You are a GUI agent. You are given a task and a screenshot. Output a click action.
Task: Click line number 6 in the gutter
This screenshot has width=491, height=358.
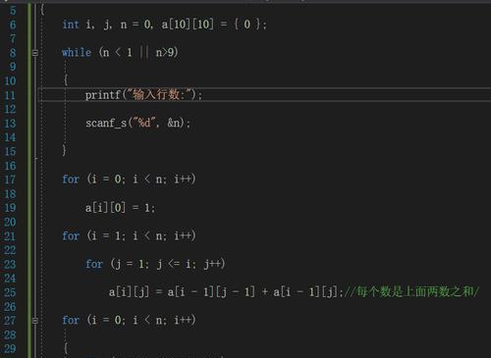point(13,25)
